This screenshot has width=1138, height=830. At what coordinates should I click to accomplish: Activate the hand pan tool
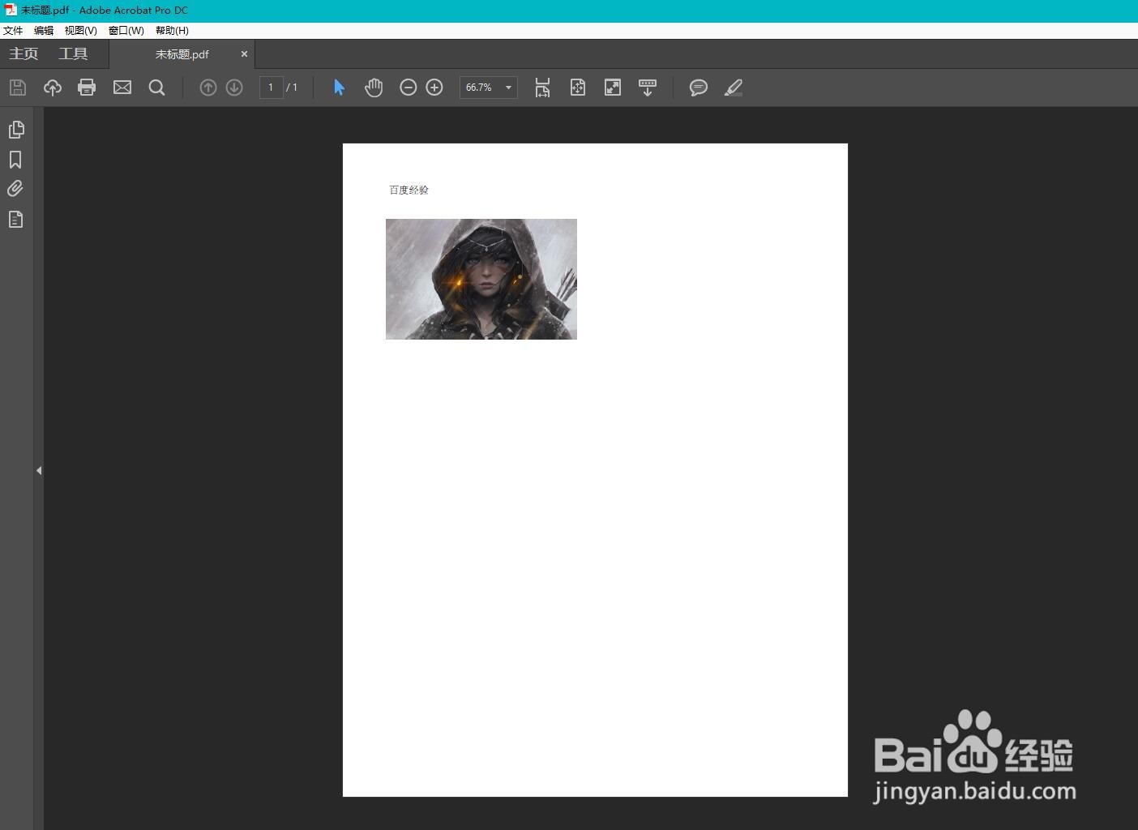[x=374, y=88]
